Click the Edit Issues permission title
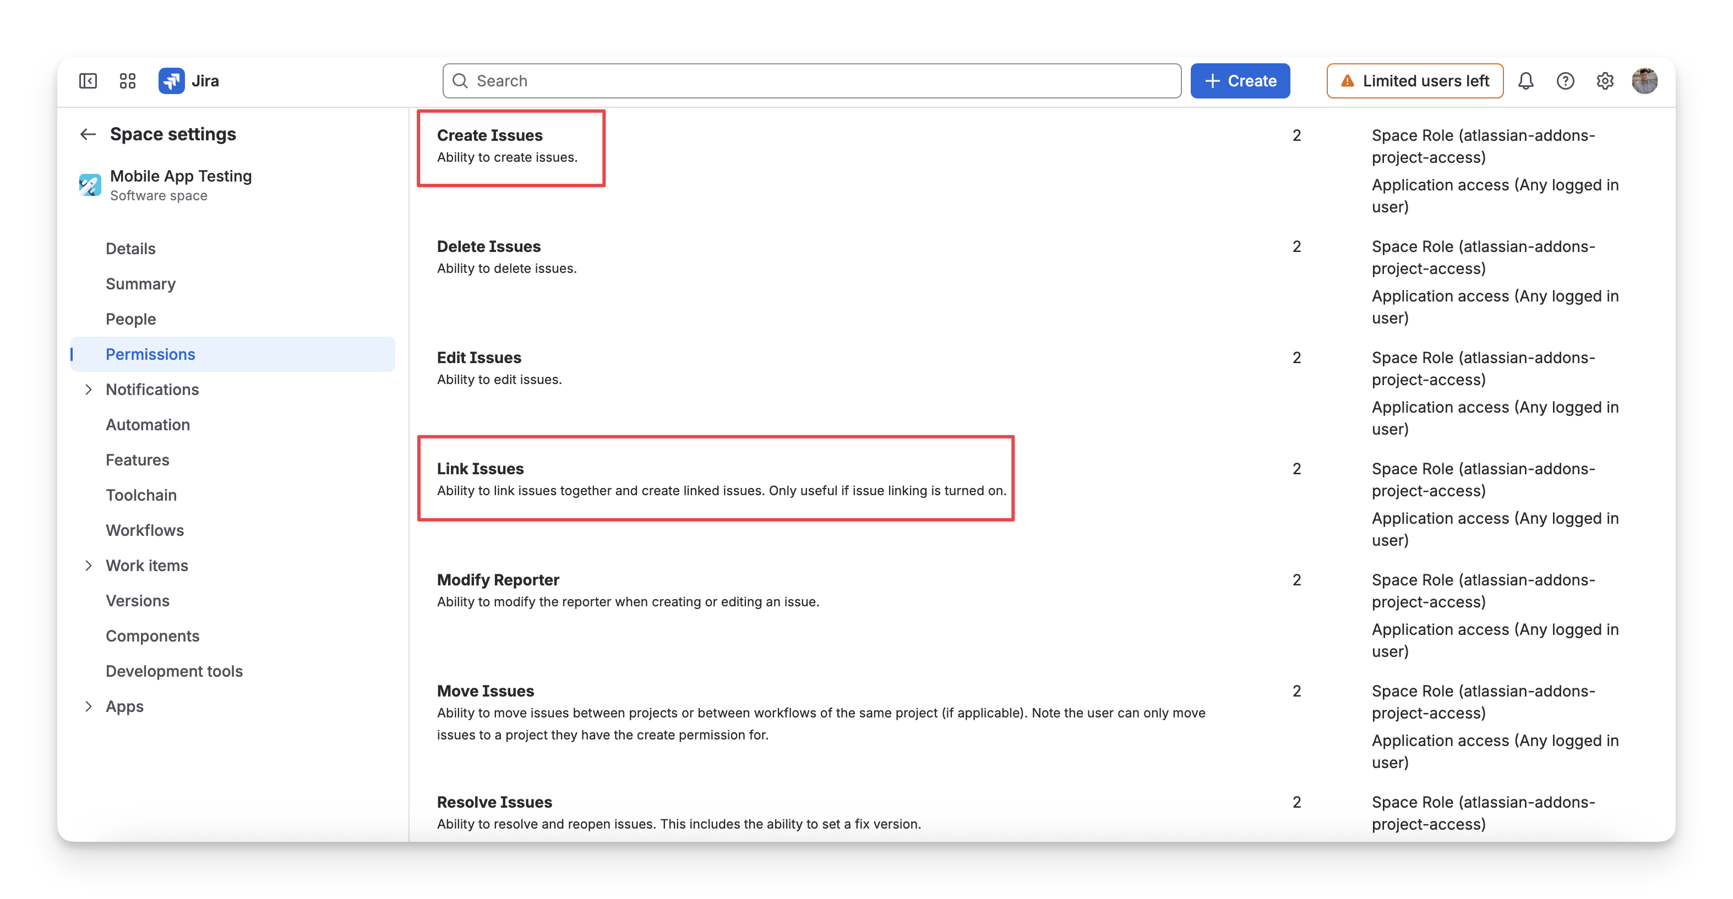The image size is (1733, 899). coord(479,358)
